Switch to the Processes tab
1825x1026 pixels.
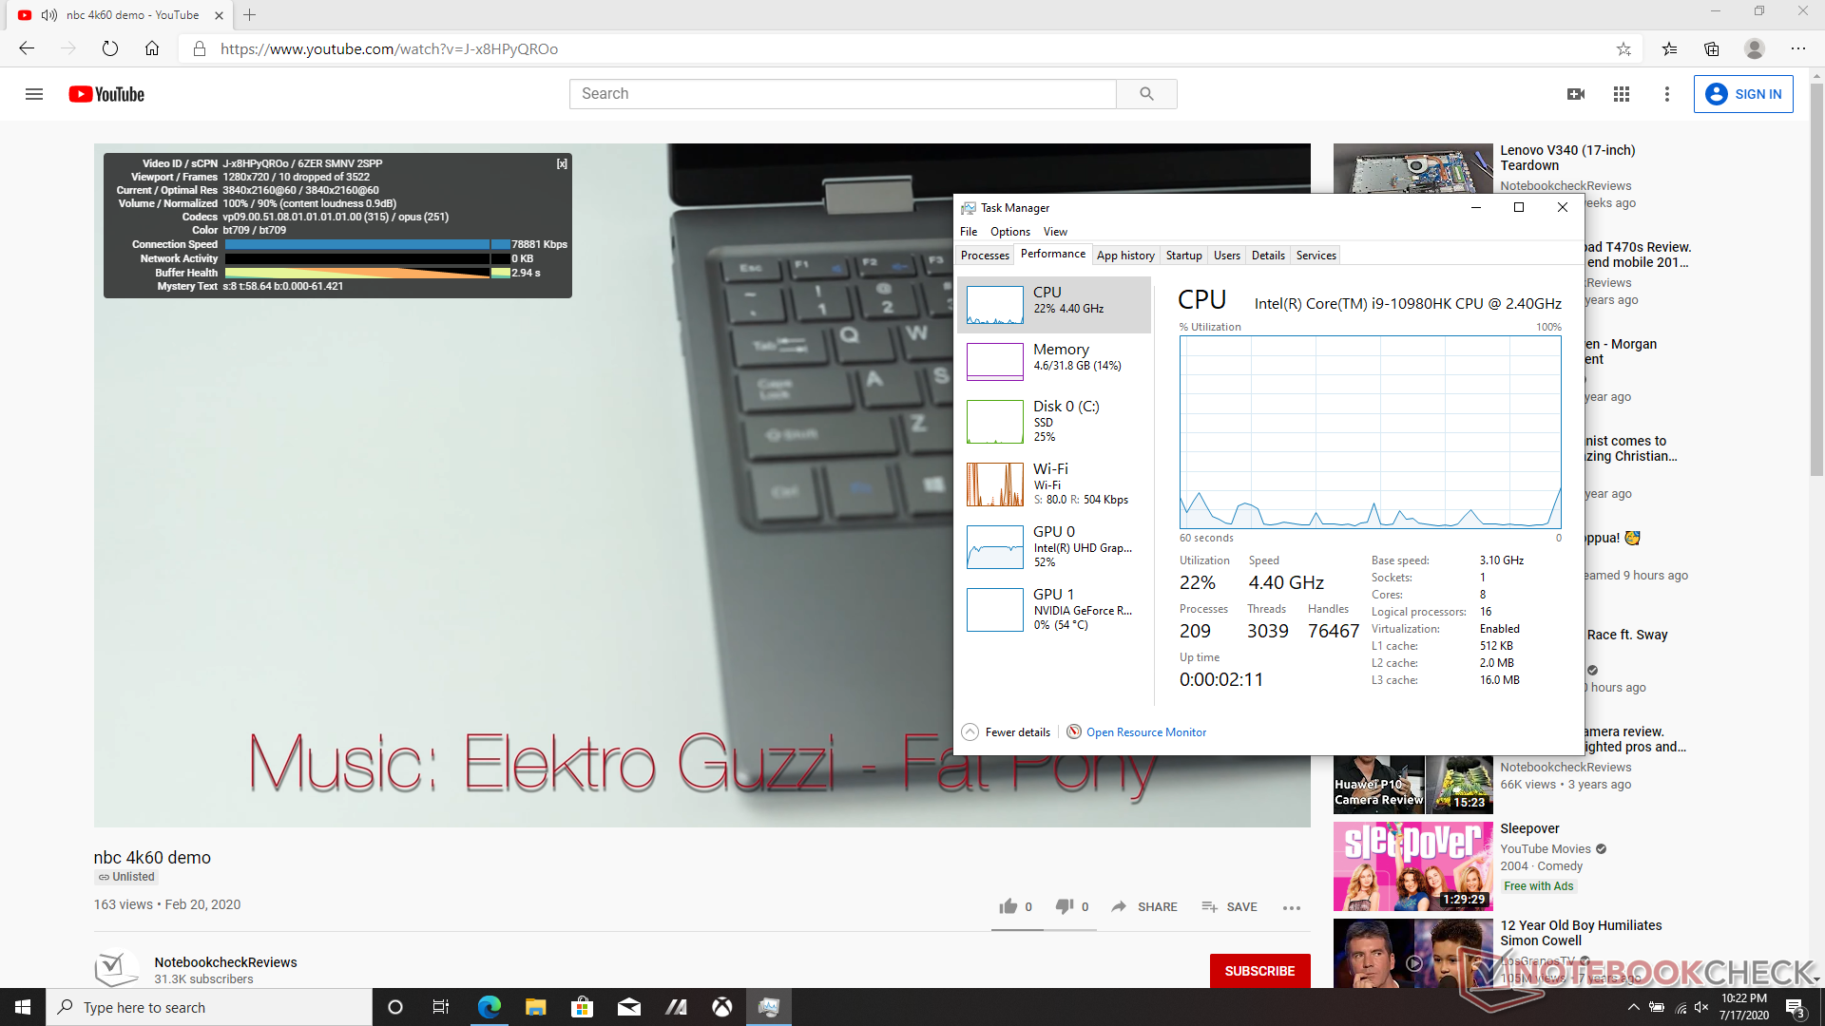[985, 255]
